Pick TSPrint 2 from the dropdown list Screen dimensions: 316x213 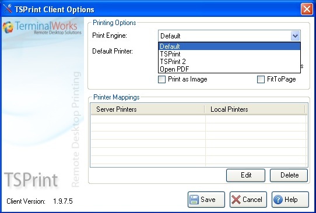[229, 62]
